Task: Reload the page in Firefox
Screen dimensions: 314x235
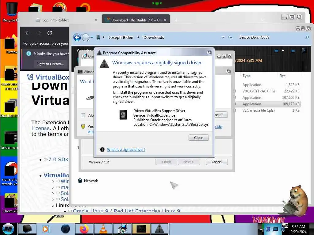Action: [x=50, y=33]
